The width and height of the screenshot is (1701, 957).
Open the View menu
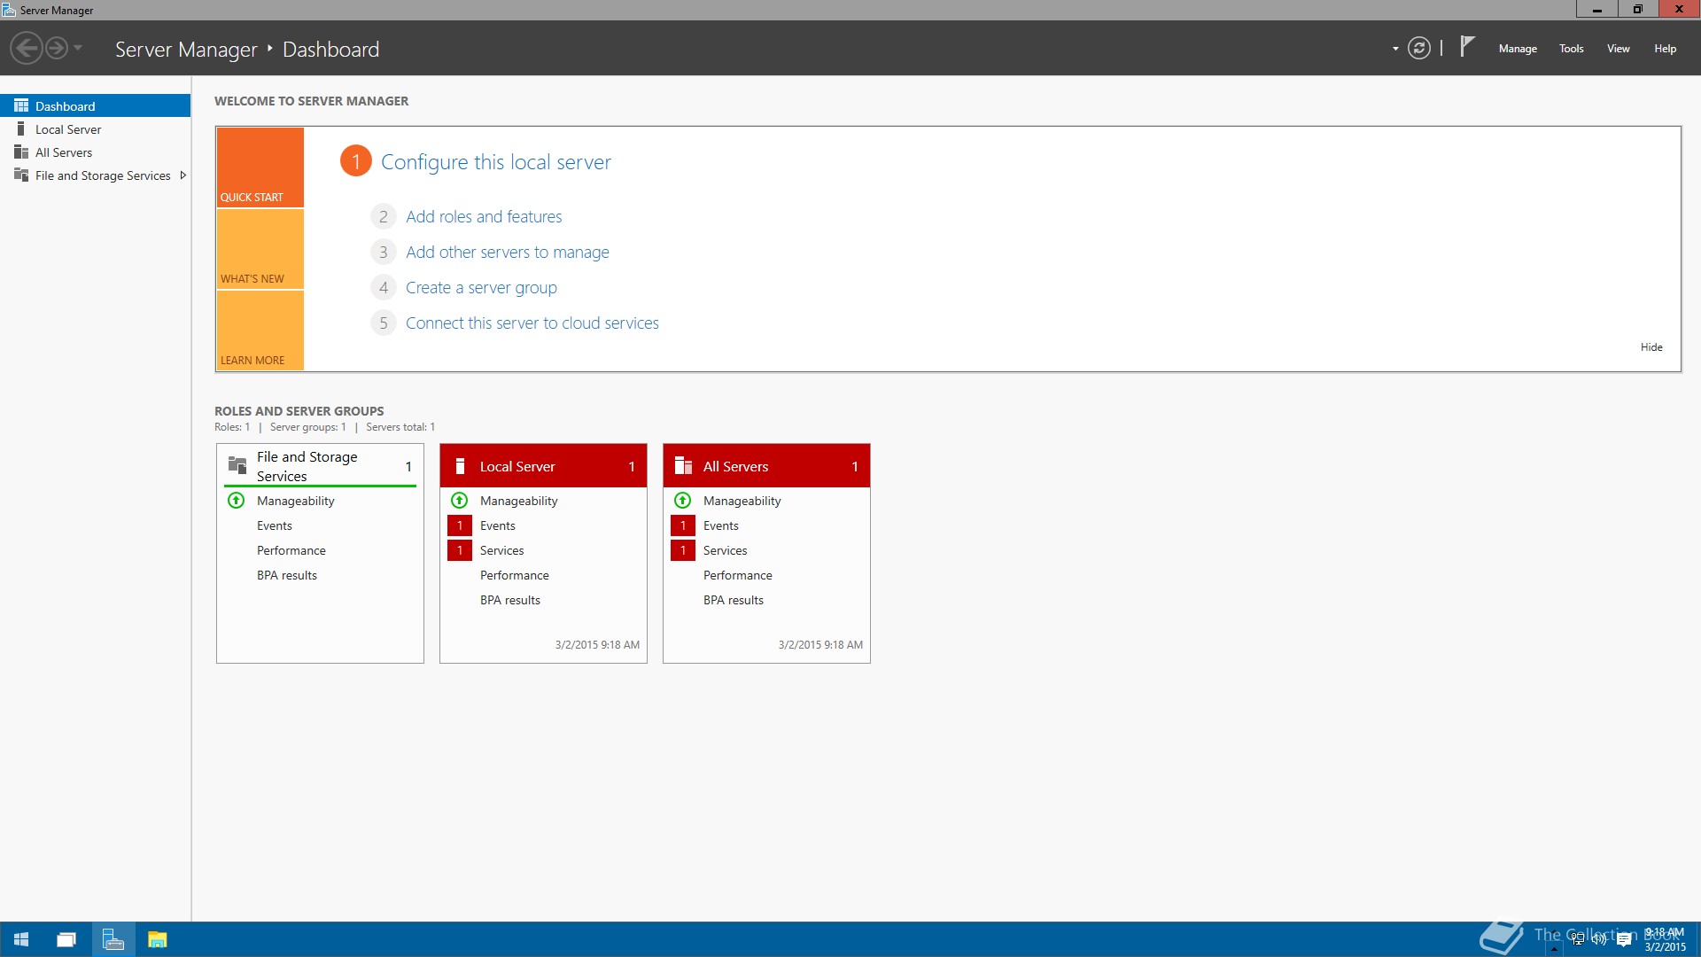[1619, 49]
